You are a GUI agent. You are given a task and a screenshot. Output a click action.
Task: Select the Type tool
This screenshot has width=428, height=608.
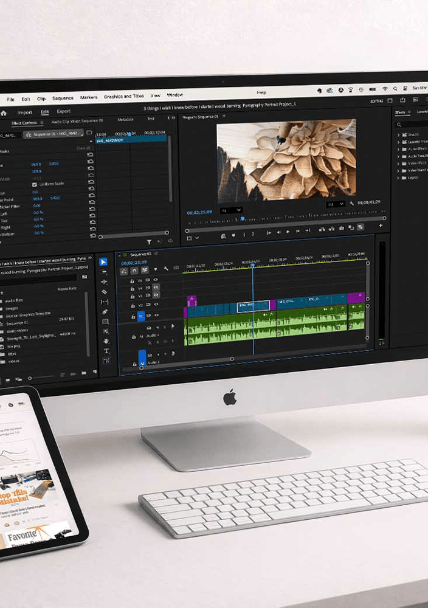click(106, 351)
